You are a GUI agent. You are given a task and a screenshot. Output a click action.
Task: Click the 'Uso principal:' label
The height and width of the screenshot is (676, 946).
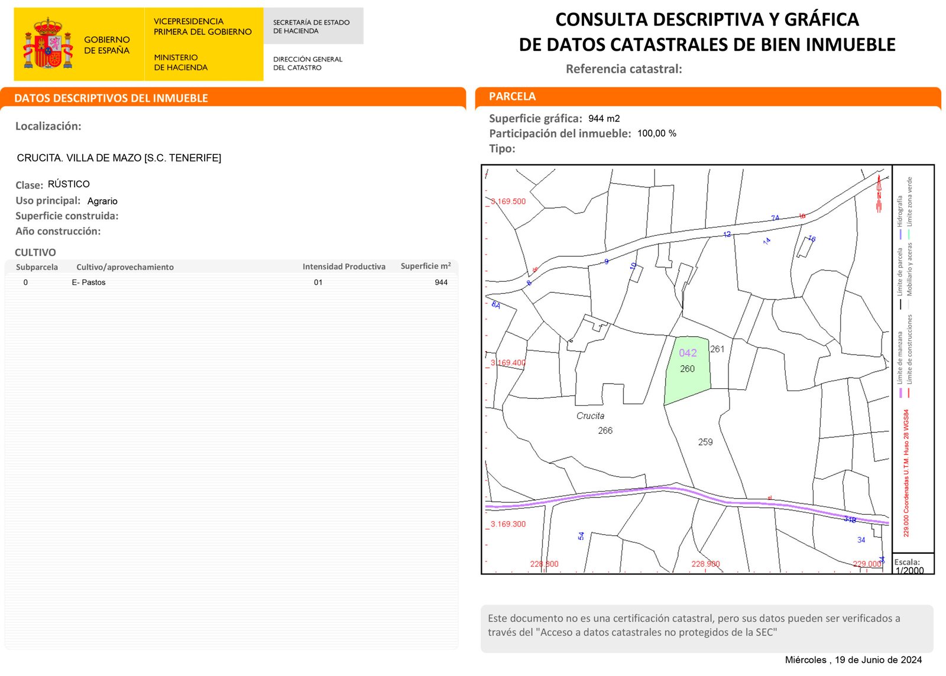click(48, 201)
